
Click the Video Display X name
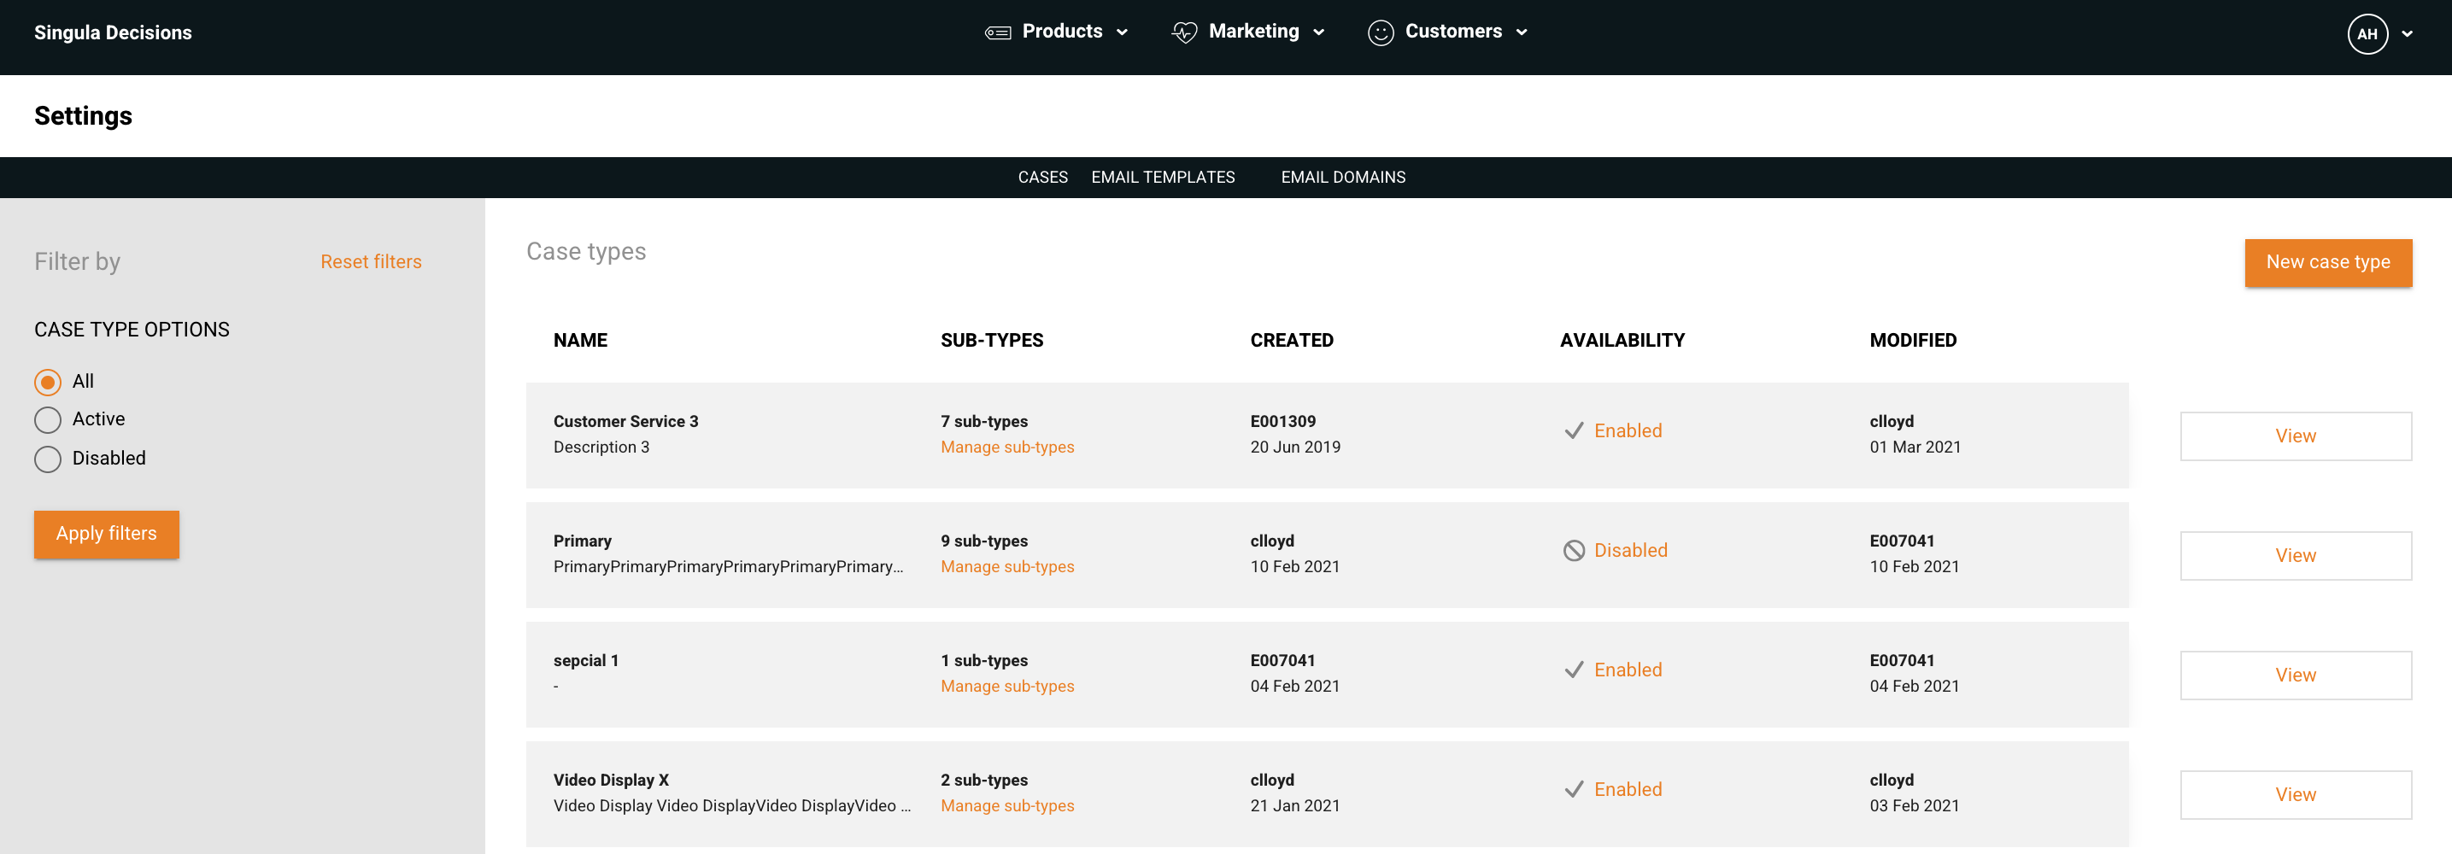[610, 781]
